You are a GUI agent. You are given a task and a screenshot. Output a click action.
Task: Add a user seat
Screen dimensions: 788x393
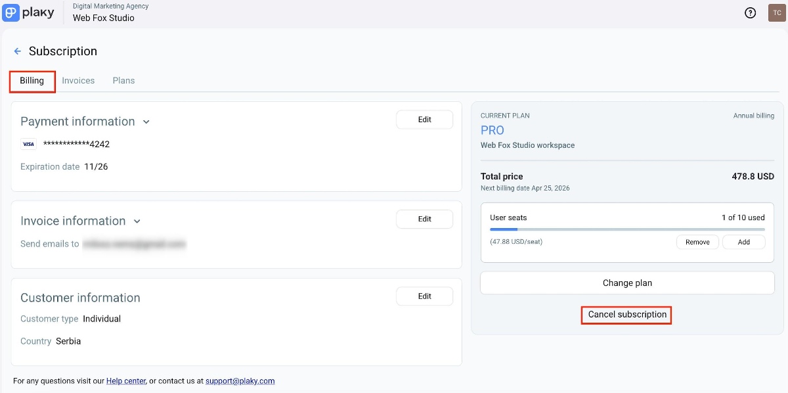(743, 242)
